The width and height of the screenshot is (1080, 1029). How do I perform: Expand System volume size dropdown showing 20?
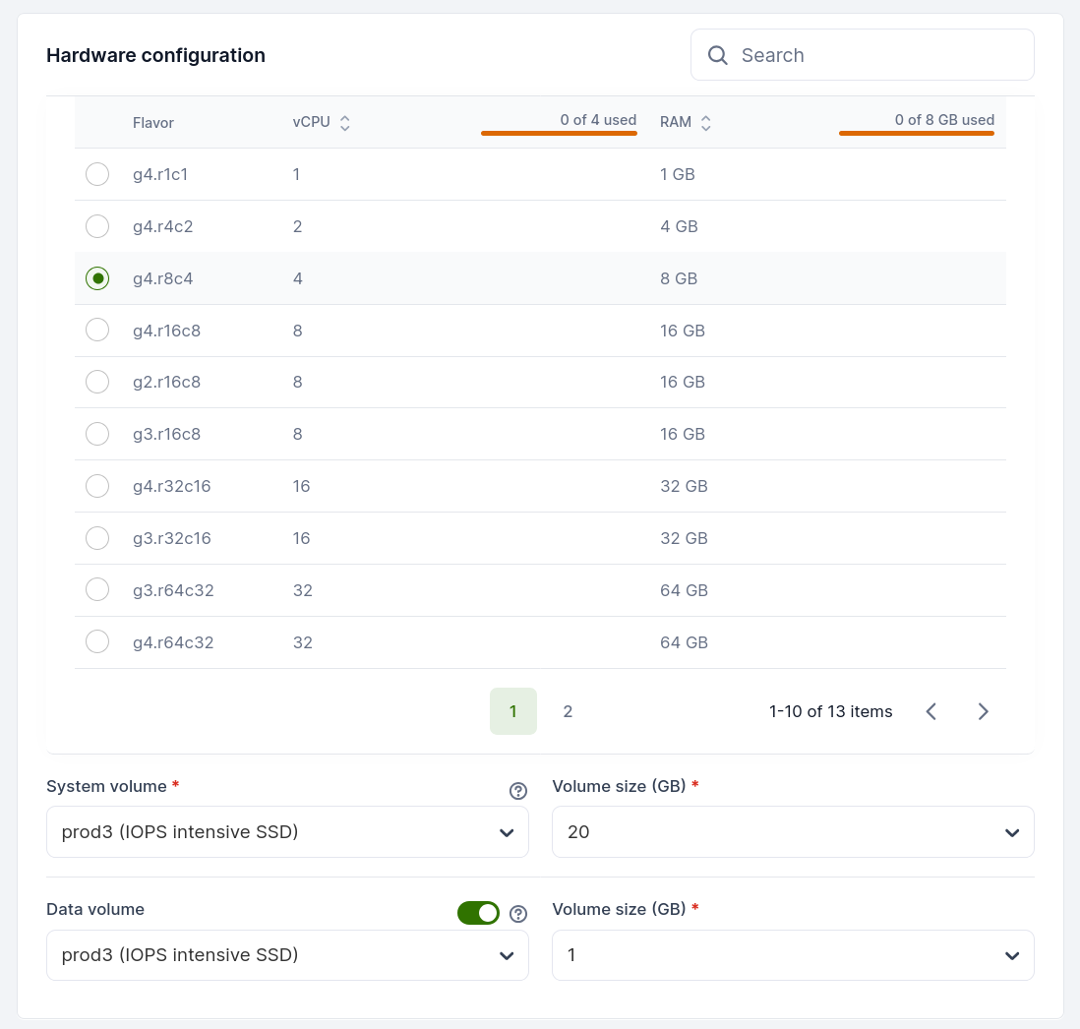tap(793, 832)
